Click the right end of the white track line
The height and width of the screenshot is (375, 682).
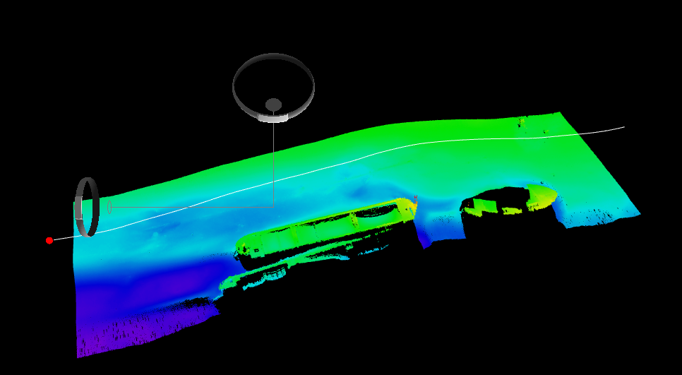623,127
